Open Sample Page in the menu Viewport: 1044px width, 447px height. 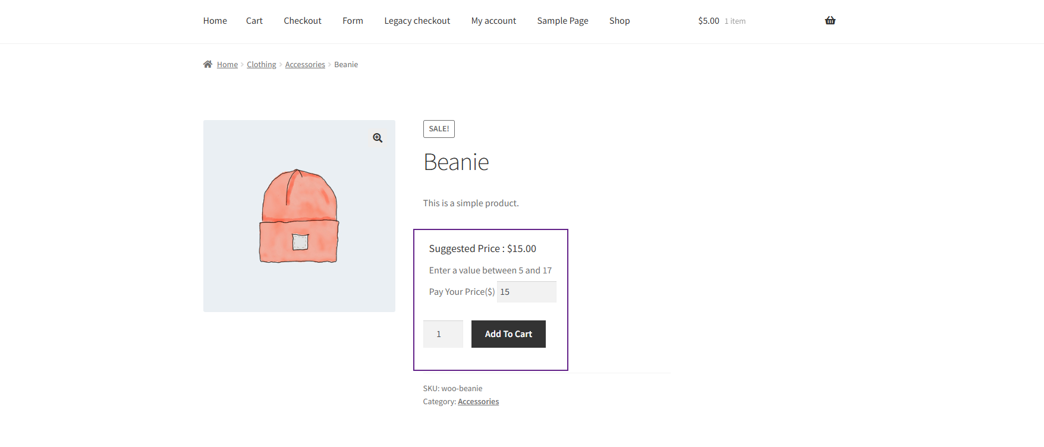tap(562, 21)
